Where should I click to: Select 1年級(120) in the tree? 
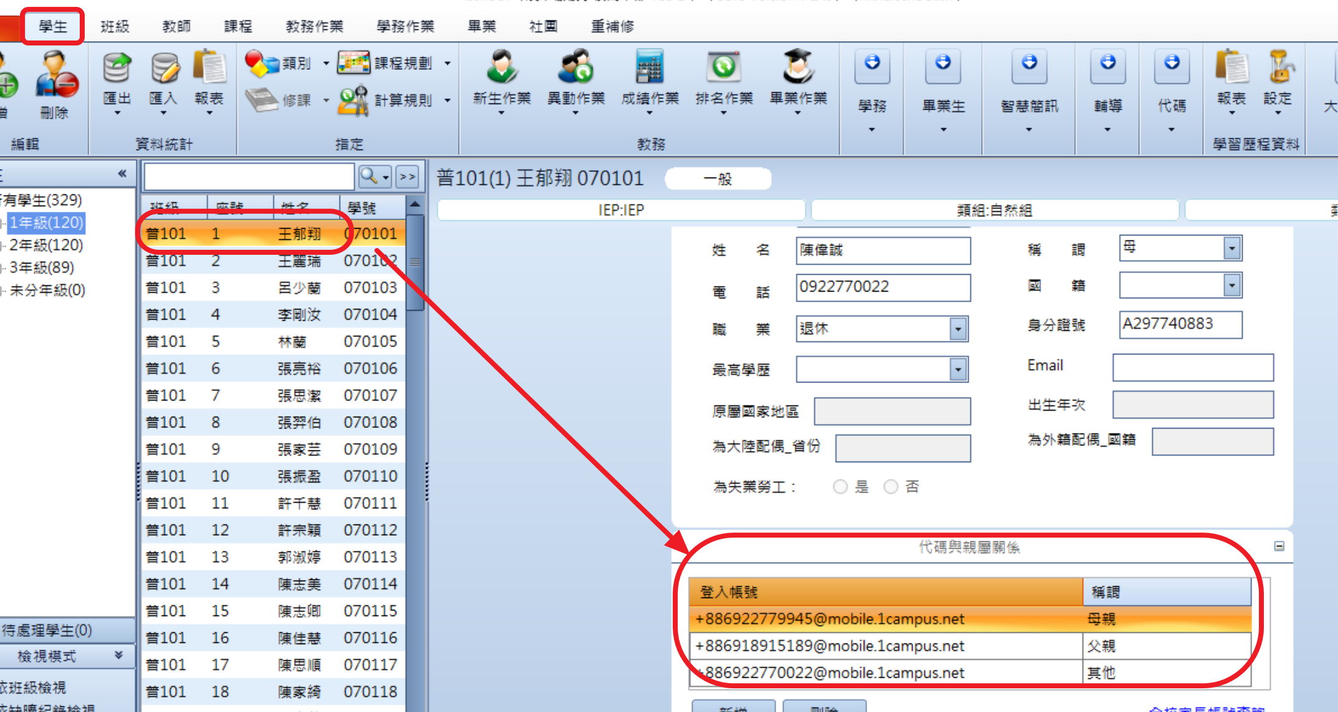[46, 222]
